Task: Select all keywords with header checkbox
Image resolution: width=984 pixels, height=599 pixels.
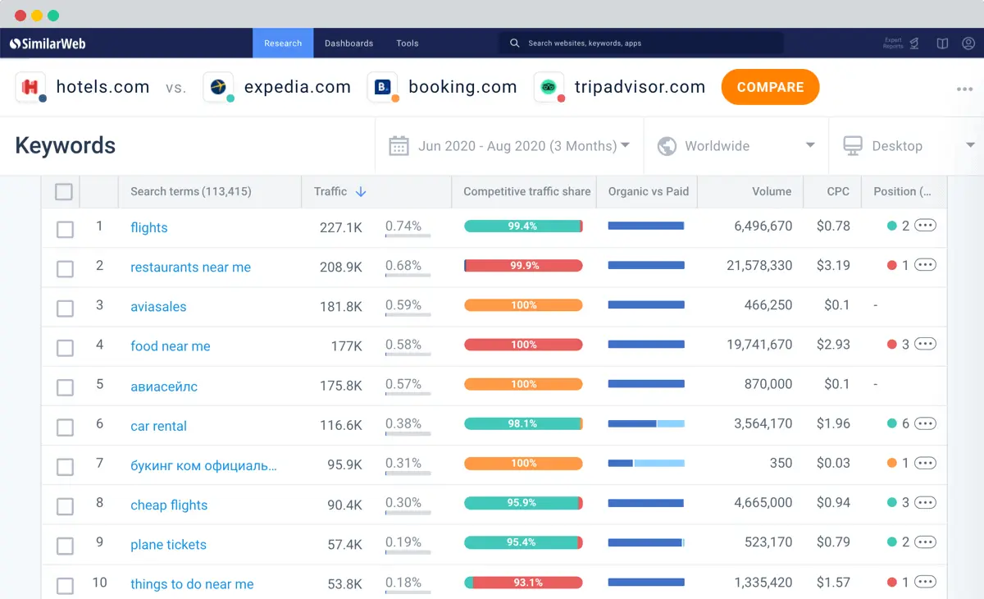Action: click(x=63, y=191)
